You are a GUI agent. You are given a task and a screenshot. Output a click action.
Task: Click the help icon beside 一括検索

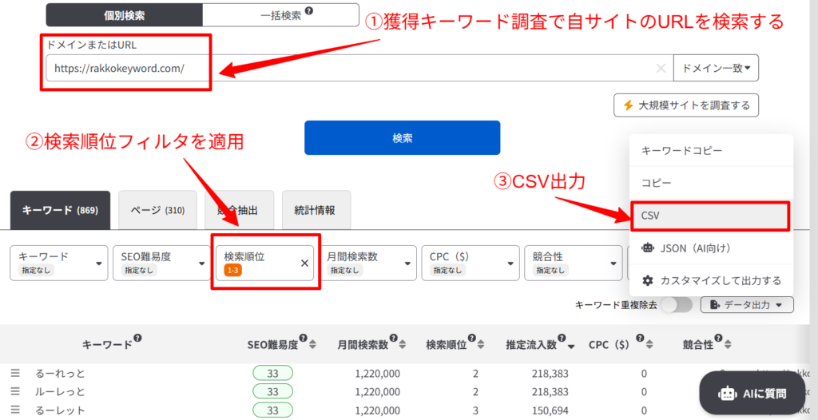pyautogui.click(x=309, y=12)
